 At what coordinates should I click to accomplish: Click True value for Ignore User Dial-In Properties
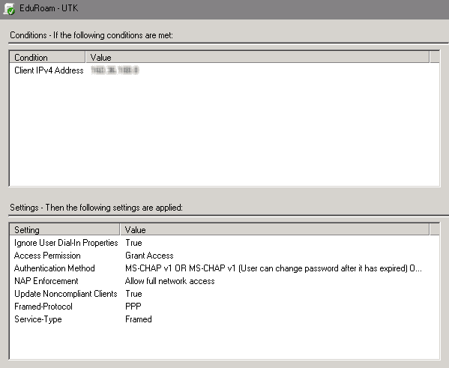[x=133, y=243]
